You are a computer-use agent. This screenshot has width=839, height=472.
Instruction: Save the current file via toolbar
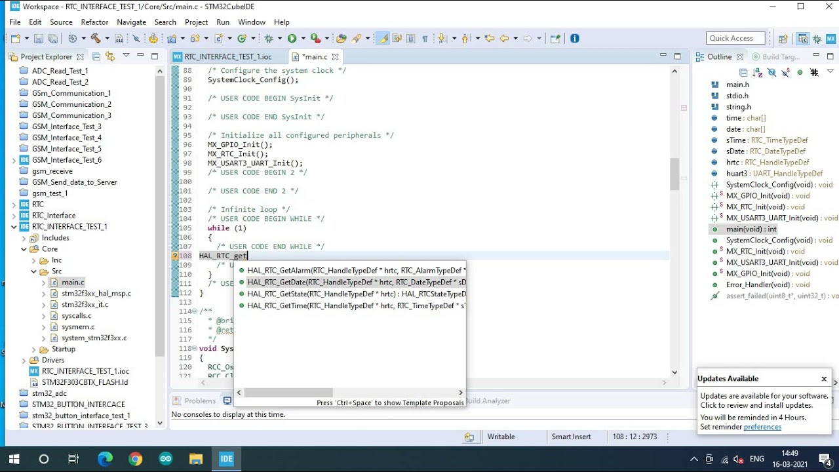point(39,39)
